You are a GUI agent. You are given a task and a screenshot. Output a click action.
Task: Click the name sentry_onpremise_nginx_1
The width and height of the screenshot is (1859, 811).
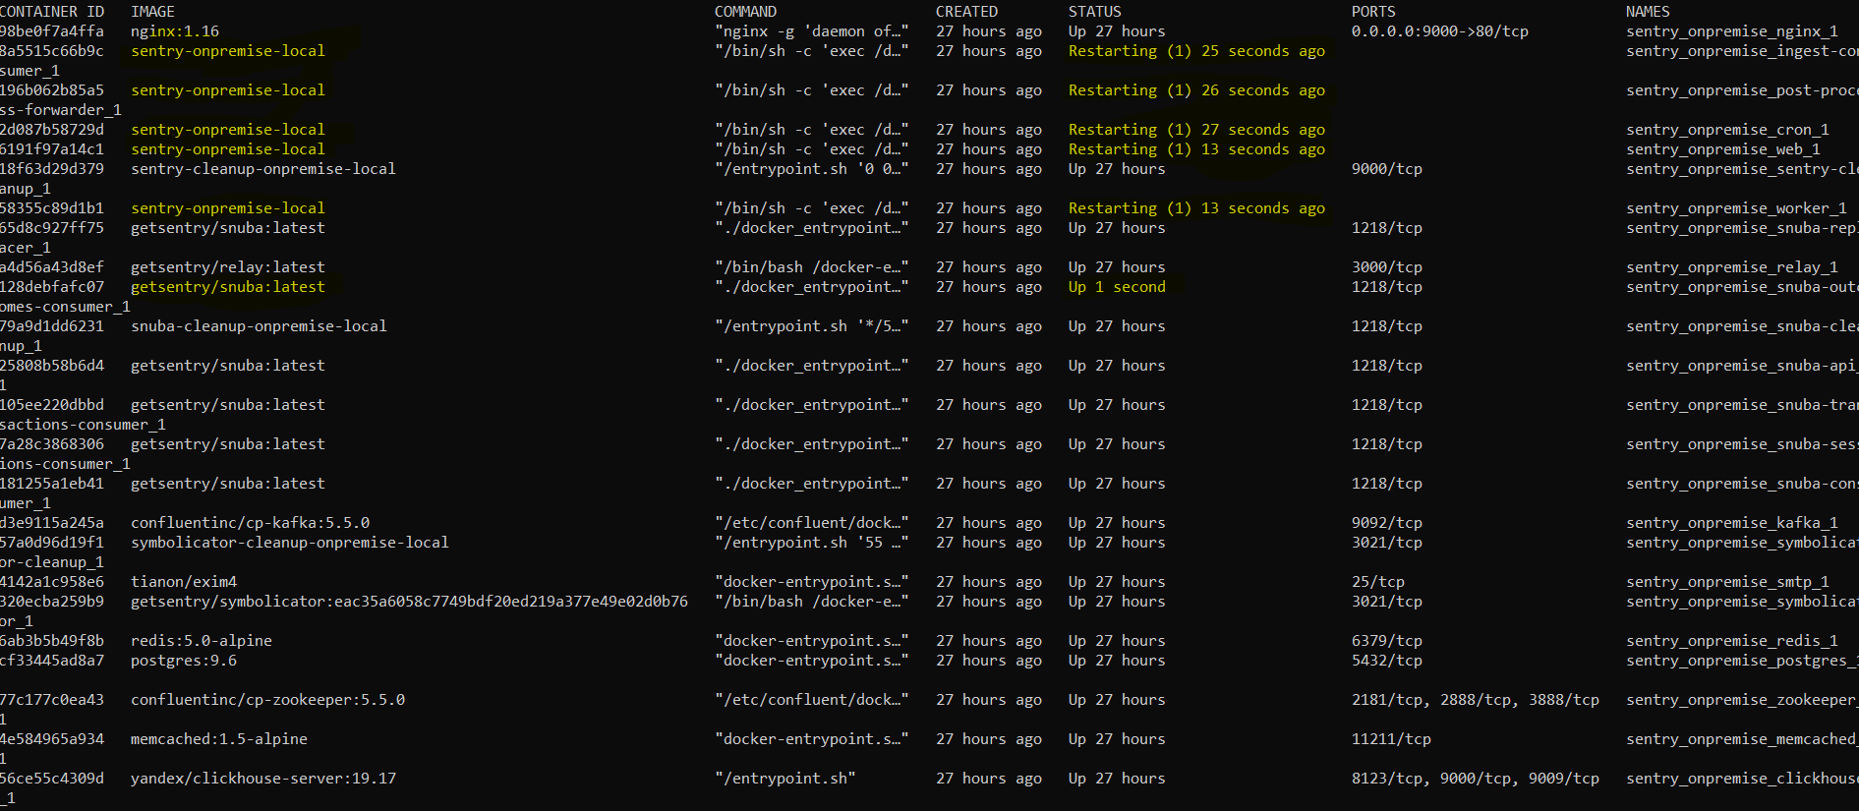click(1732, 31)
